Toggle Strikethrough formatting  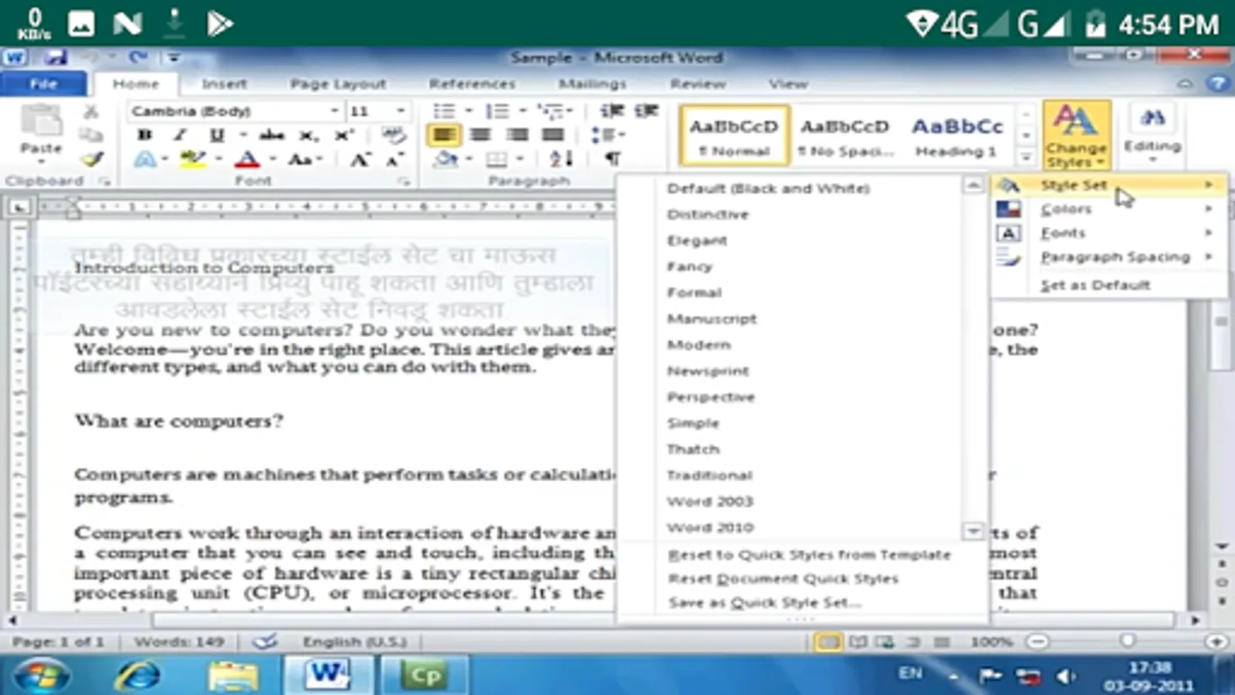[272, 135]
